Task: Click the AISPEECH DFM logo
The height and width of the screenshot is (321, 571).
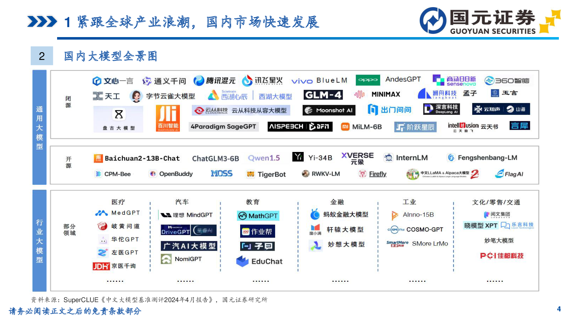Action: coord(300,127)
